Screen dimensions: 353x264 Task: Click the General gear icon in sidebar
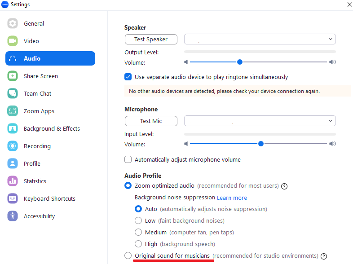coord(13,23)
